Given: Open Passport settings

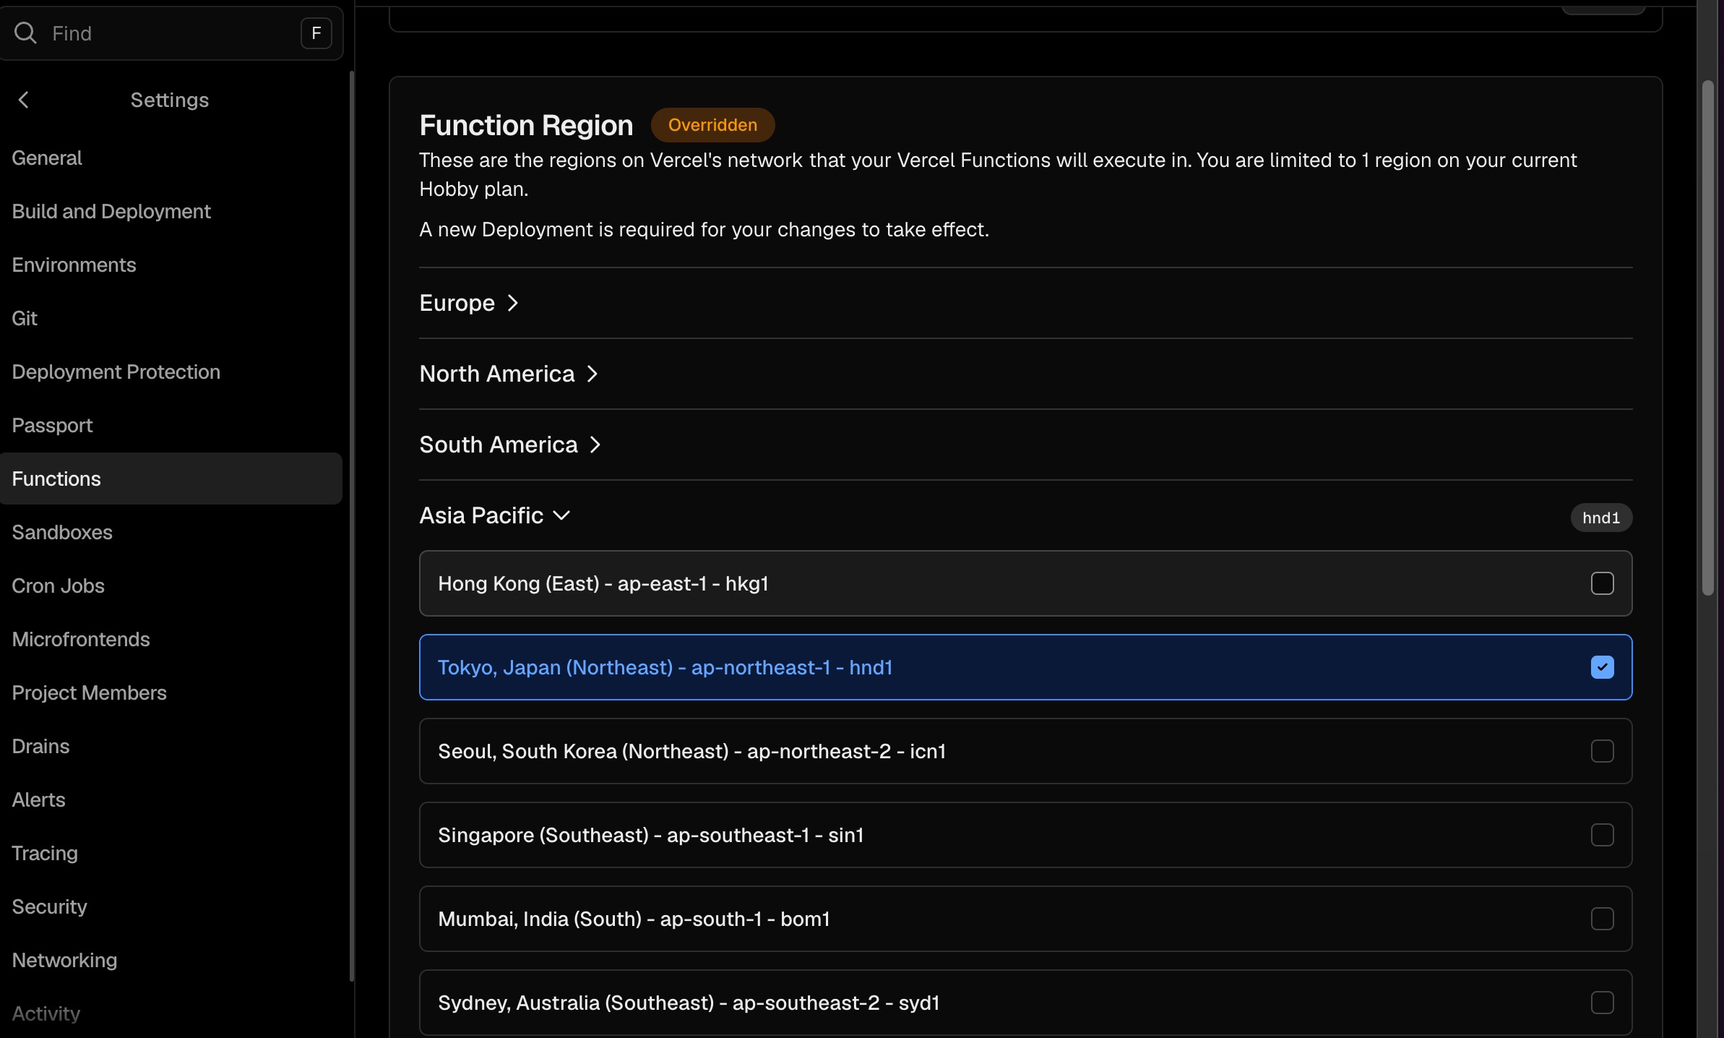Looking at the screenshot, I should (x=52, y=425).
